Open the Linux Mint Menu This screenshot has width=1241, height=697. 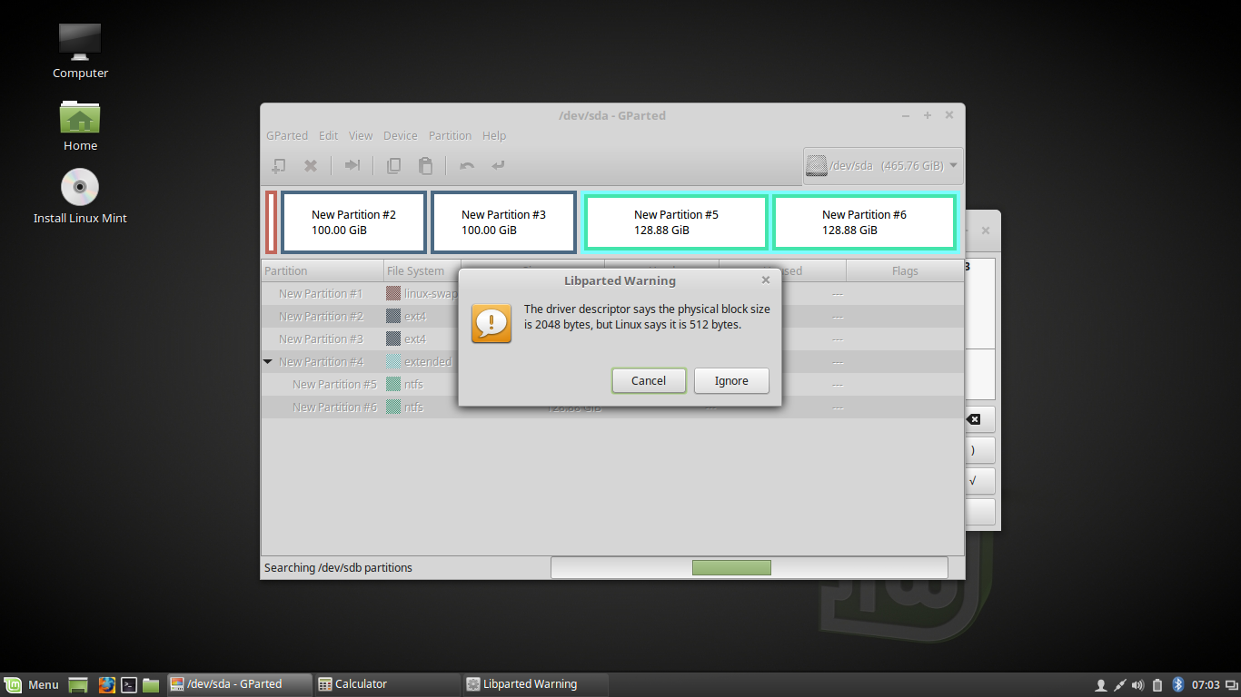pyautogui.click(x=32, y=684)
